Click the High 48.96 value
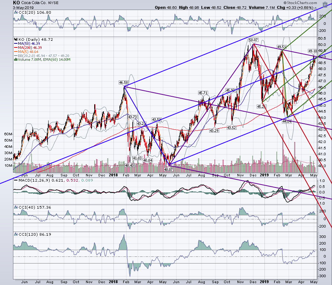This screenshot has width=332, height=285. tap(189, 8)
